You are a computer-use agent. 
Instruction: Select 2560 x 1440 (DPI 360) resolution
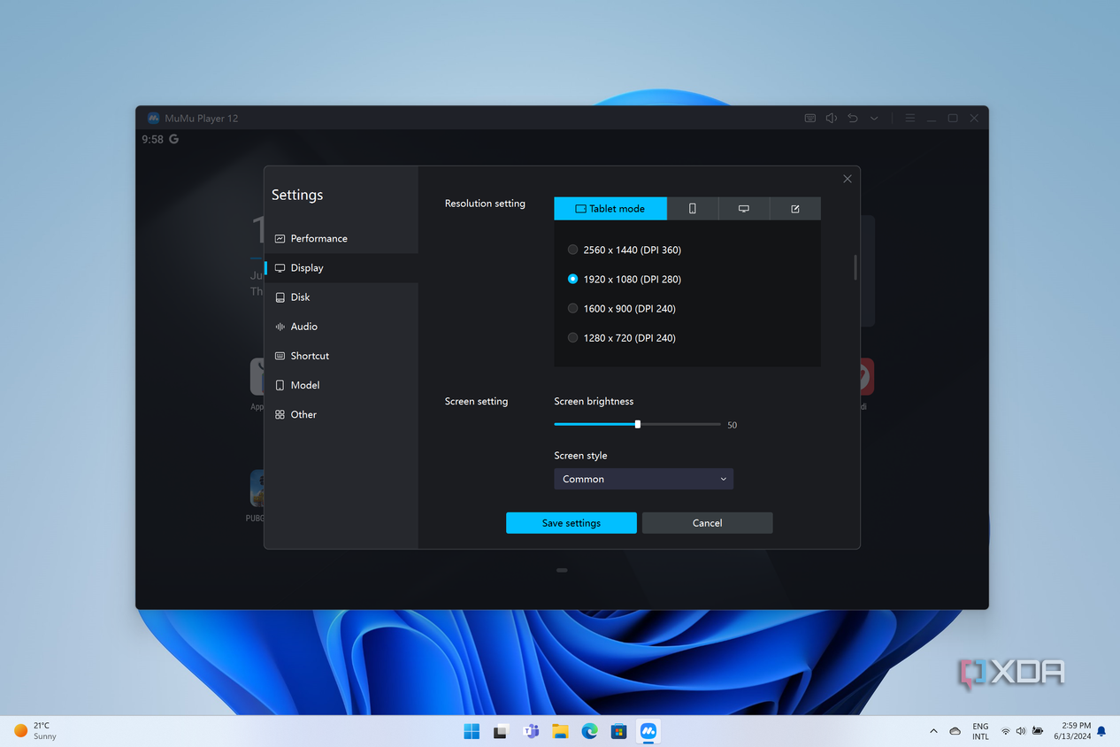[x=625, y=250]
